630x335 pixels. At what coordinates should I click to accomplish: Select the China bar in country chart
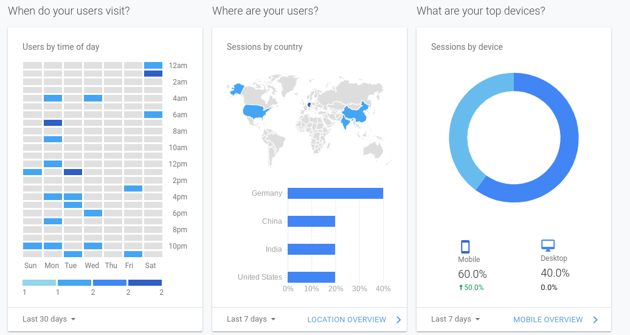click(x=311, y=221)
